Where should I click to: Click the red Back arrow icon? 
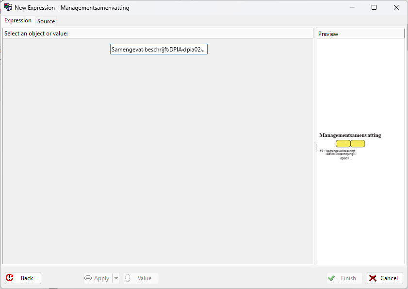point(10,278)
